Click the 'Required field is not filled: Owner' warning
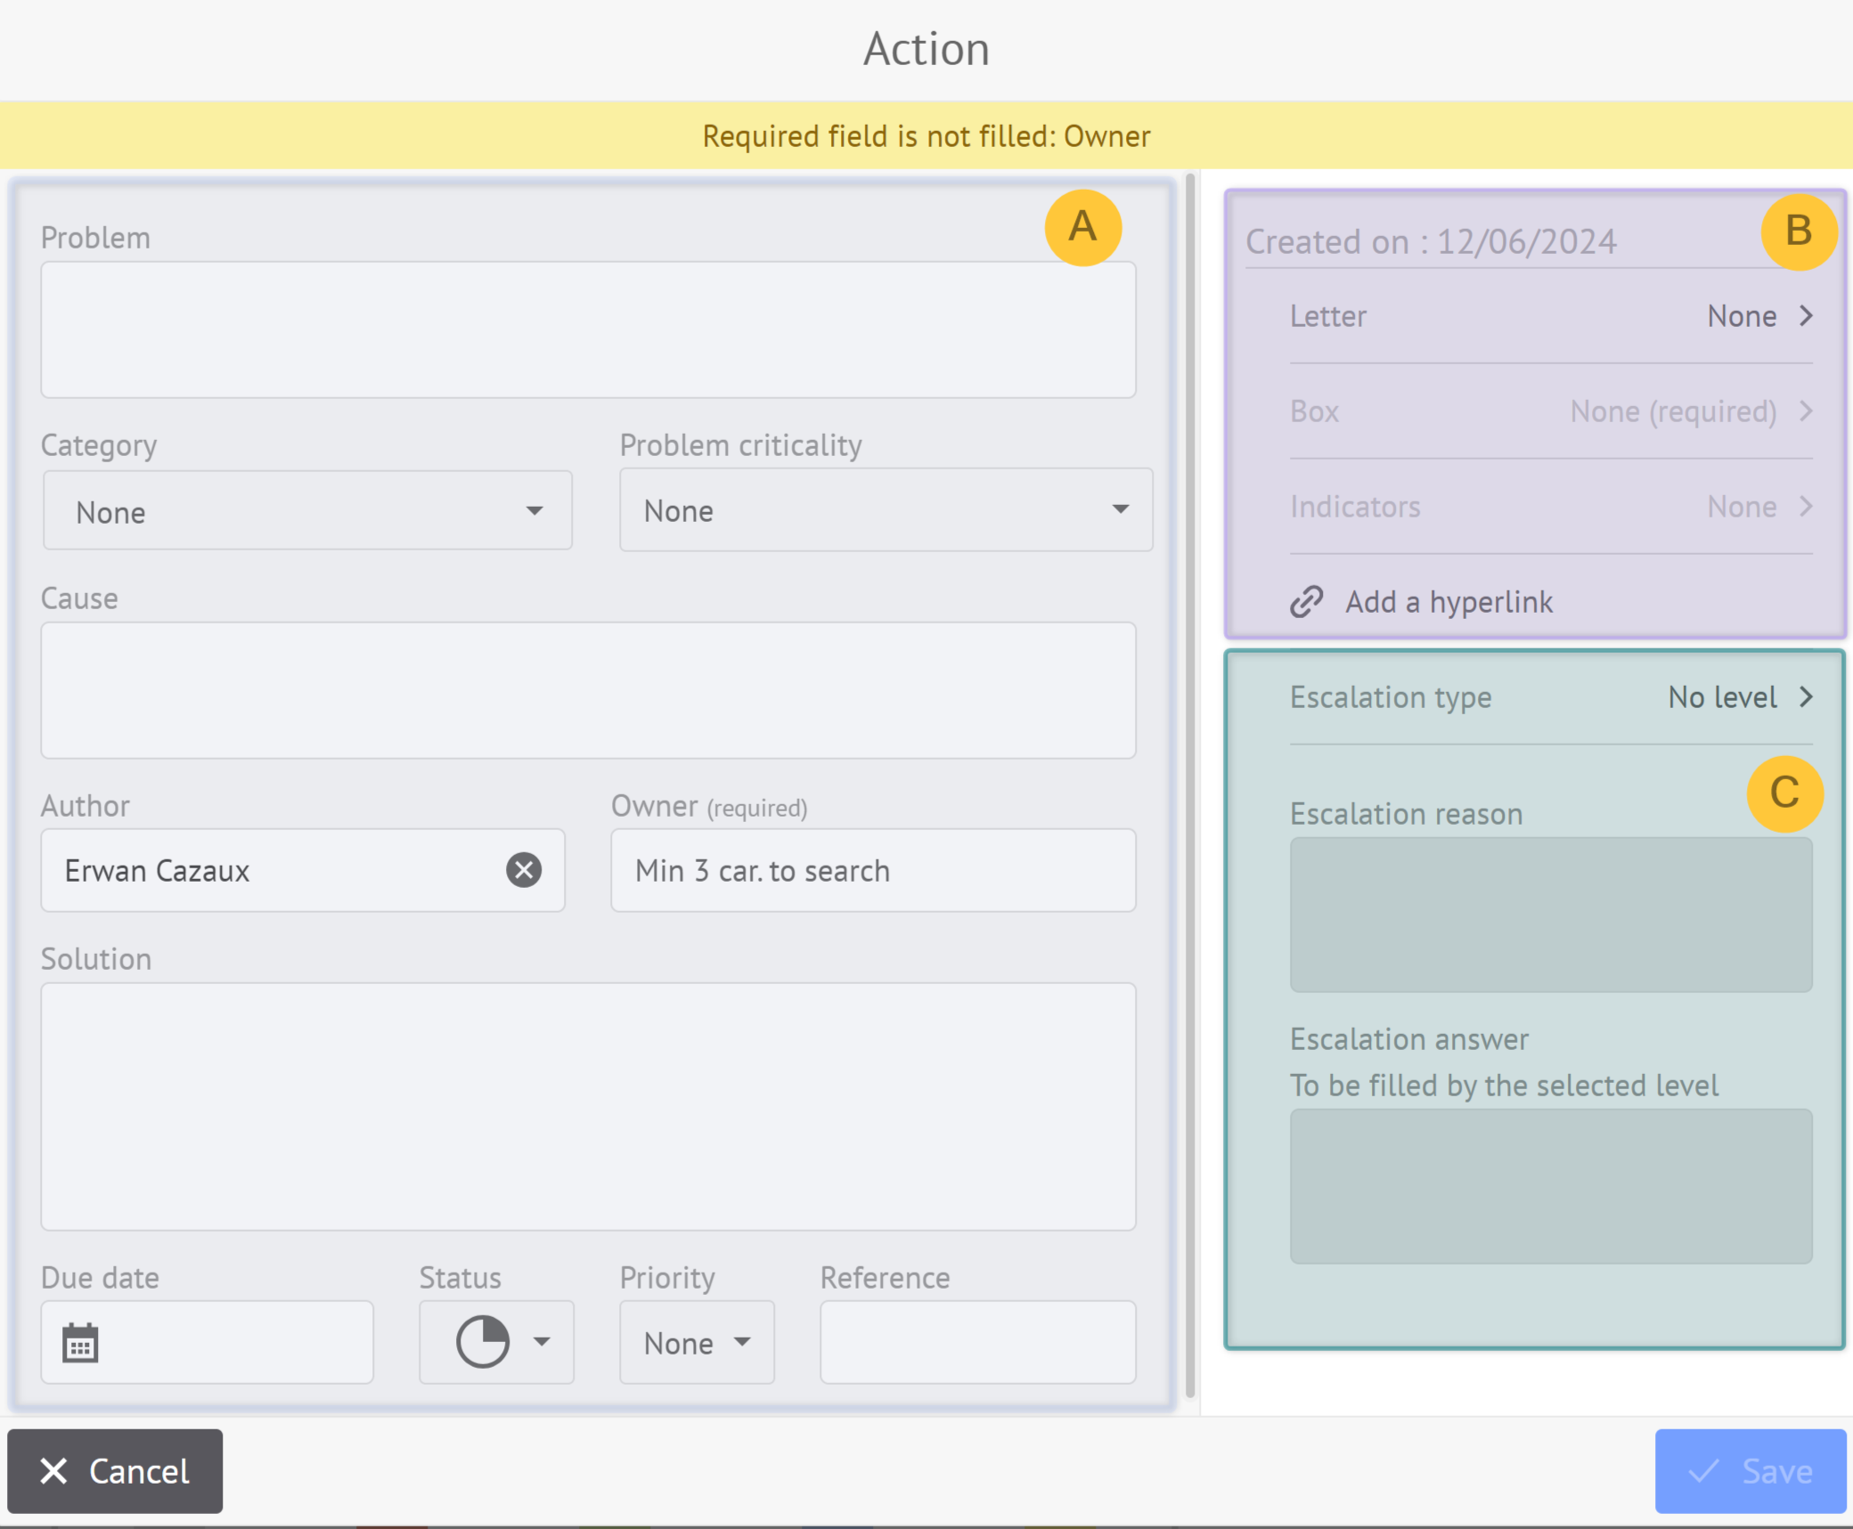 [926, 136]
